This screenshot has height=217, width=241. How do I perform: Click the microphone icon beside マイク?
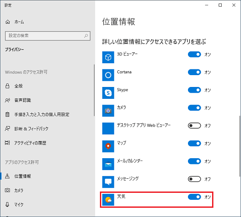pos(7,205)
